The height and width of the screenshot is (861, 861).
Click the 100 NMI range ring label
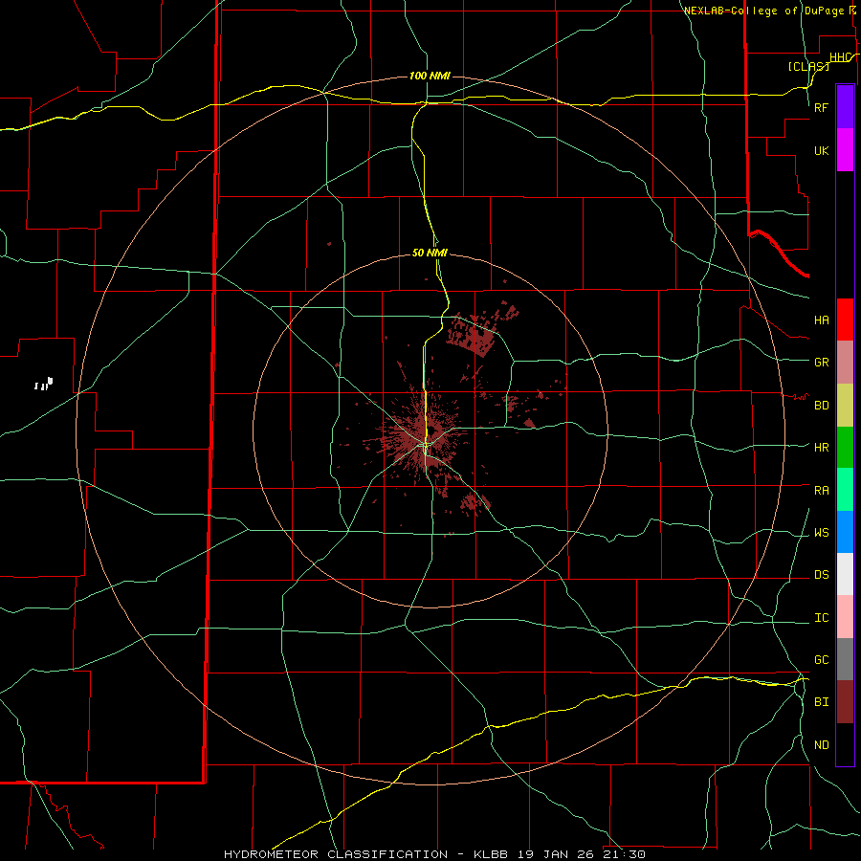[430, 76]
